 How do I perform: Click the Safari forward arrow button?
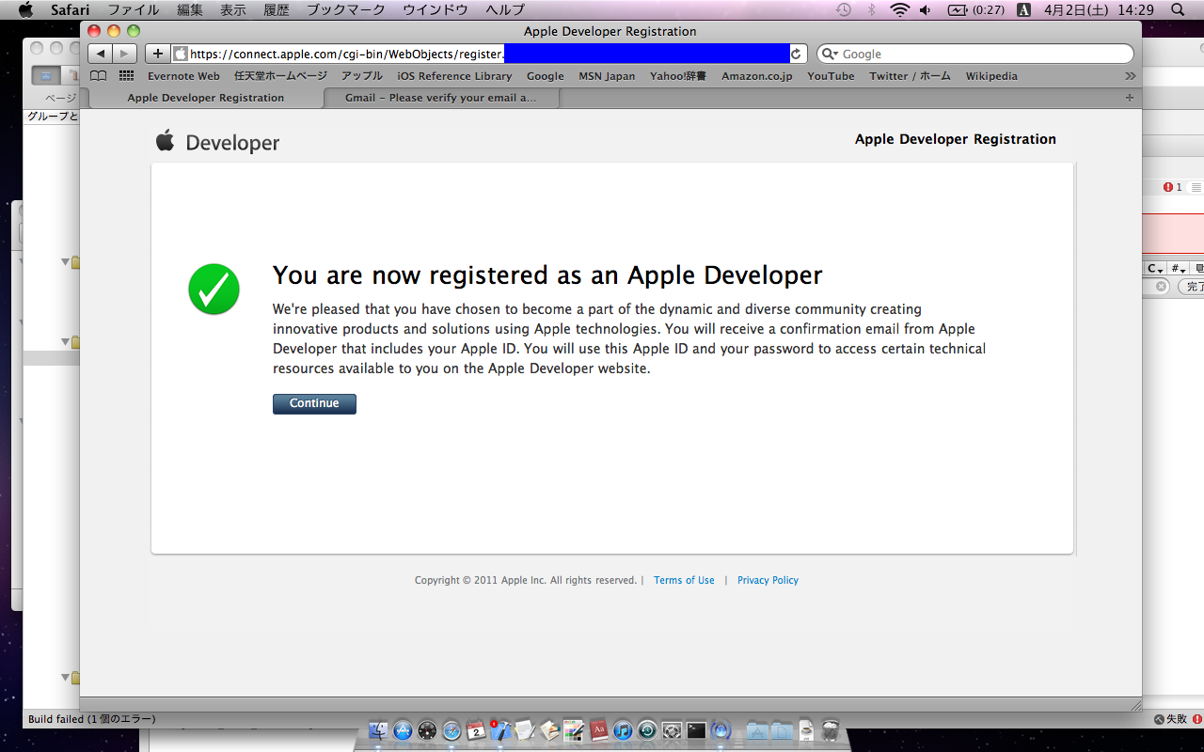tap(125, 55)
